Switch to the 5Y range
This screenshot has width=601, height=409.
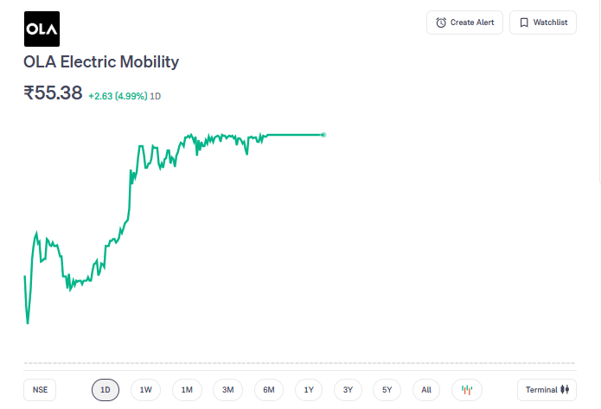[x=387, y=390]
